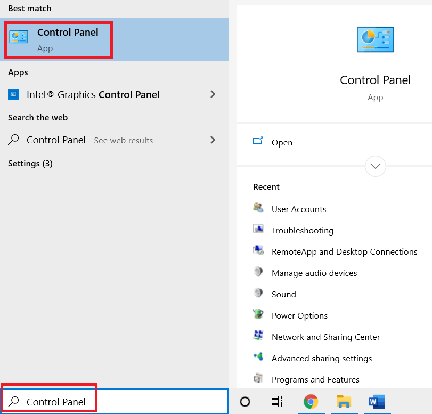The height and width of the screenshot is (414, 432).
Task: Expand the web results arrow for Control Panel
Action: [x=213, y=140]
